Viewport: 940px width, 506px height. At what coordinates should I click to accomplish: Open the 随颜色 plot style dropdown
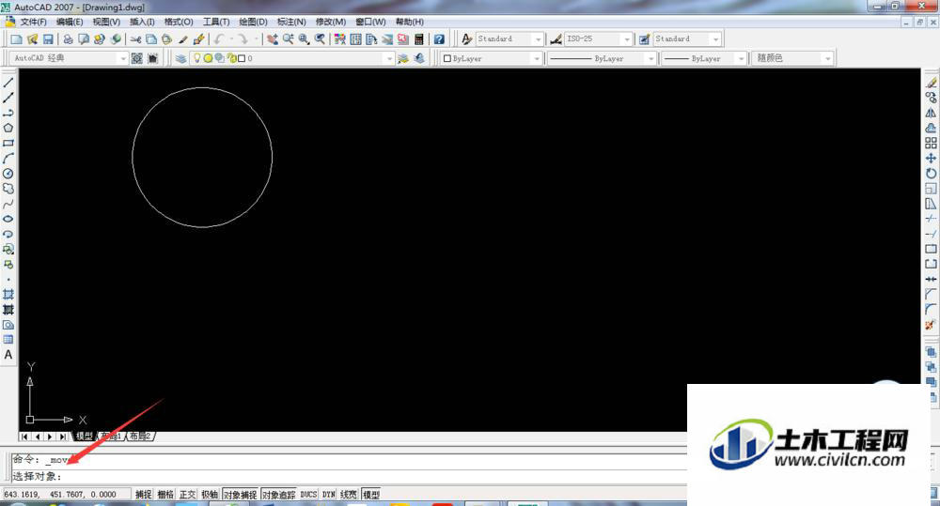point(828,59)
